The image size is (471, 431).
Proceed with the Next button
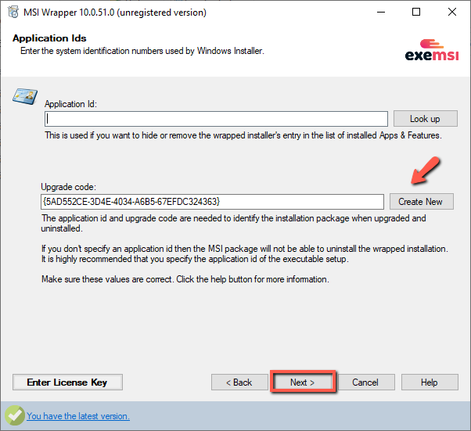coord(303,382)
